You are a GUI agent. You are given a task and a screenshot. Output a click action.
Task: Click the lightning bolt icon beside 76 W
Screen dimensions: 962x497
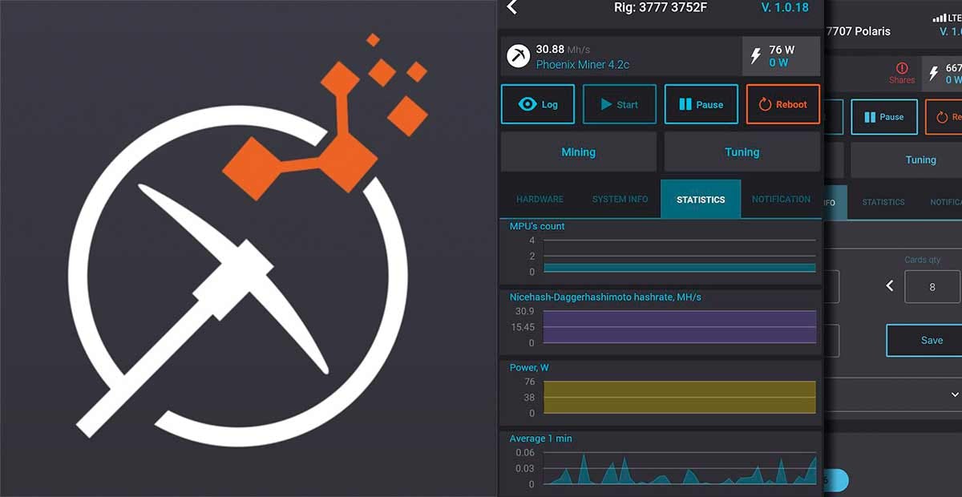[x=756, y=56]
